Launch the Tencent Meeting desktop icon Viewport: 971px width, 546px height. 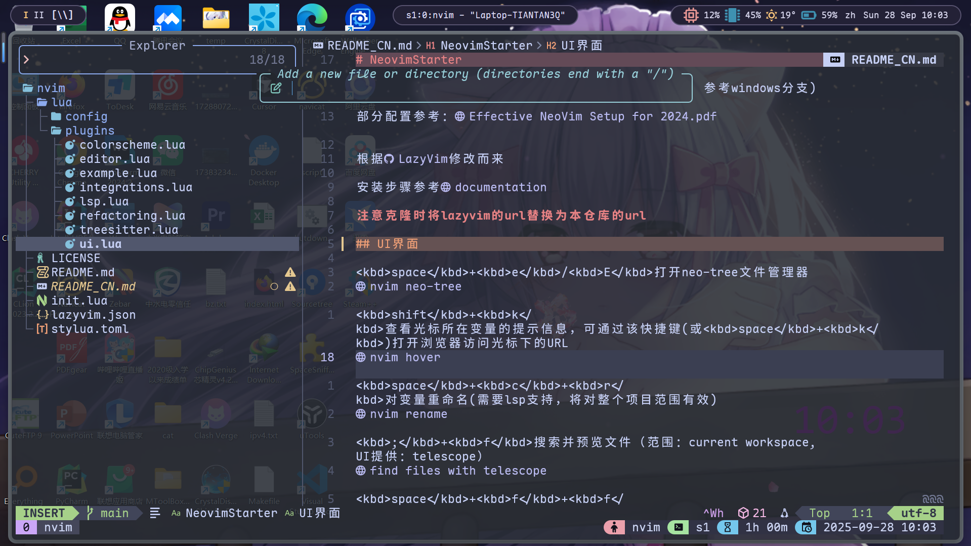tap(168, 18)
